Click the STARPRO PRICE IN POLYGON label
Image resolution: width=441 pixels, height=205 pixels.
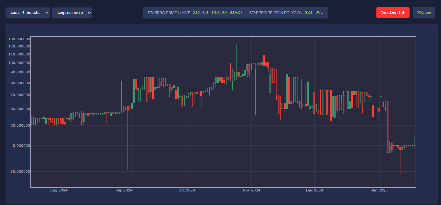point(276,13)
